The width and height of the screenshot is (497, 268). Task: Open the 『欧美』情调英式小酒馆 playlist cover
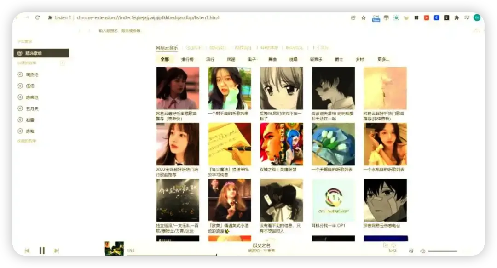point(230,200)
